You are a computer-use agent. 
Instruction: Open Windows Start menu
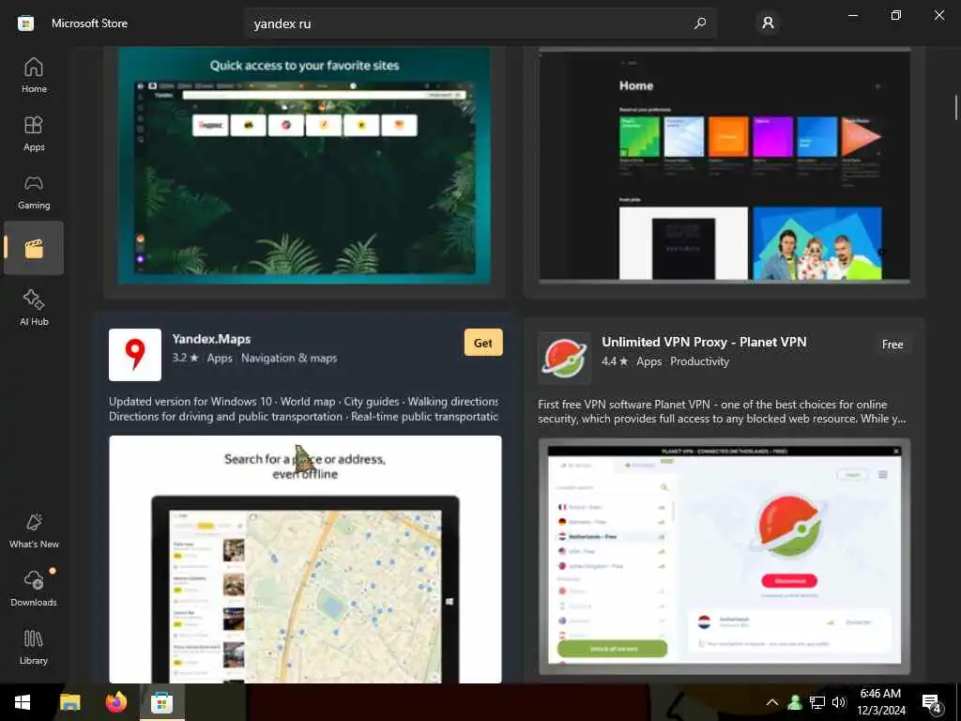point(23,702)
